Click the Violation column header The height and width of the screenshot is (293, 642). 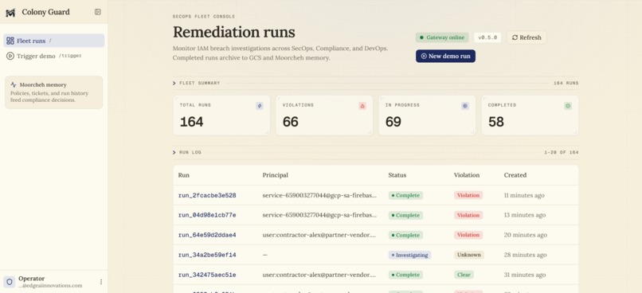(466, 175)
